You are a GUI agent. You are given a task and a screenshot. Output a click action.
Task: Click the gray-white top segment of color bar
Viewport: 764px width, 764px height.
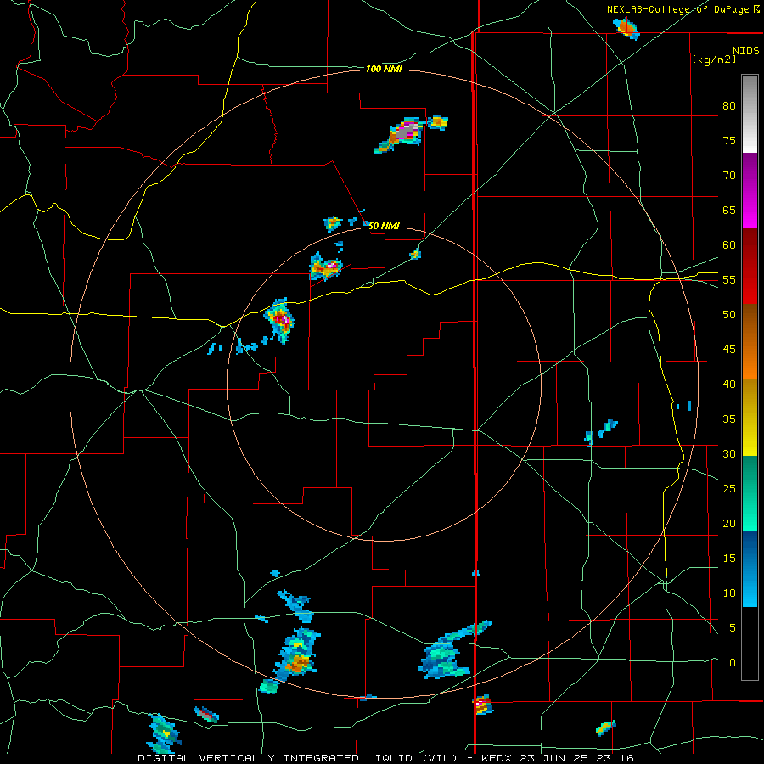coord(750,114)
